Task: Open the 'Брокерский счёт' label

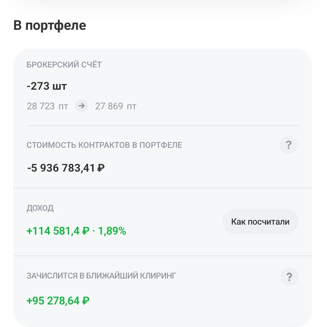Action: click(x=64, y=64)
